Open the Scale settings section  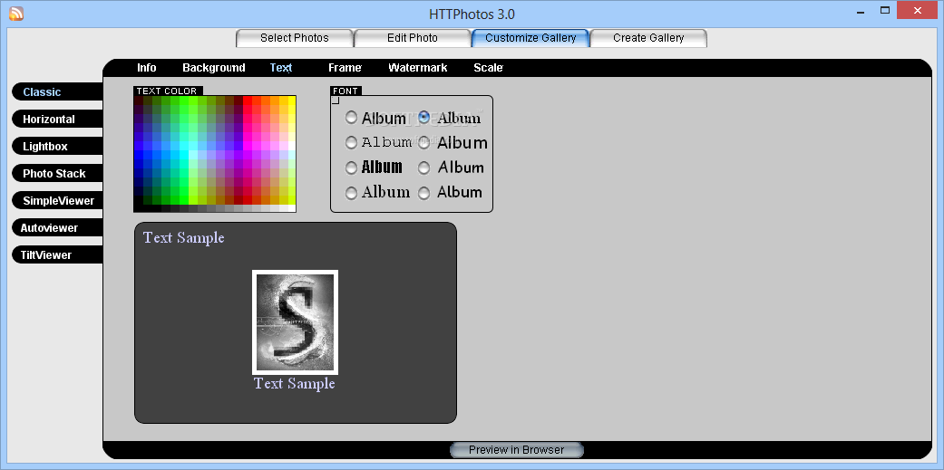488,68
